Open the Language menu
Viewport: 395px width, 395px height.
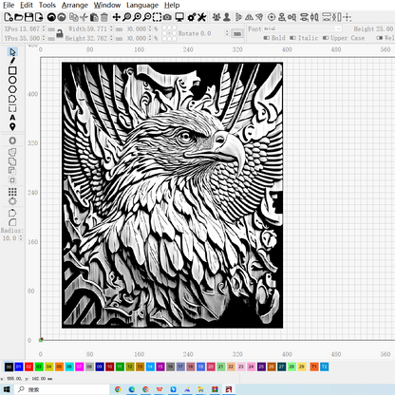pyautogui.click(x=142, y=5)
